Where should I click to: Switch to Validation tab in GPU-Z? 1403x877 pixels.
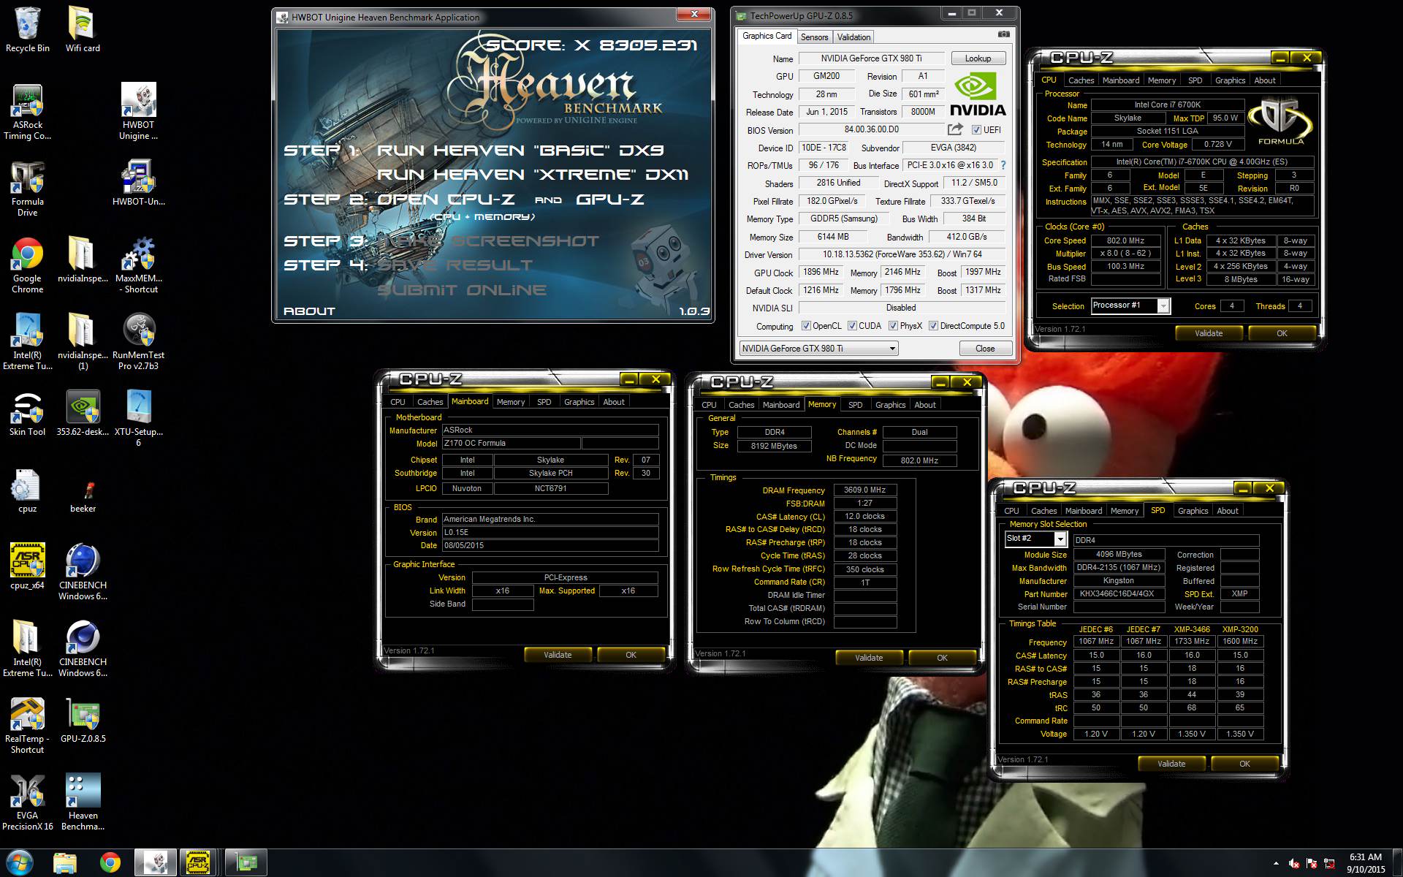[853, 37]
